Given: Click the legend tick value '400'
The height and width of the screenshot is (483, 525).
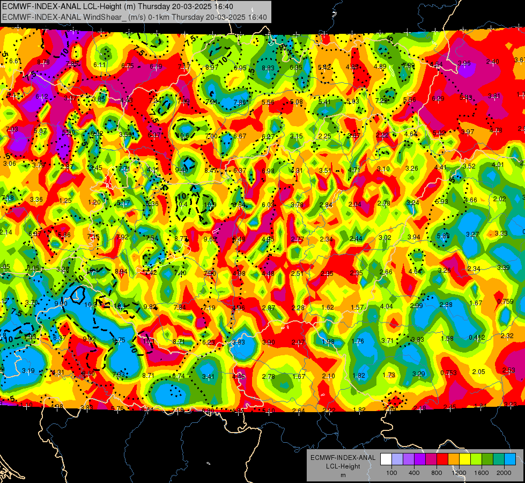Looking at the screenshot, I should click(414, 473).
